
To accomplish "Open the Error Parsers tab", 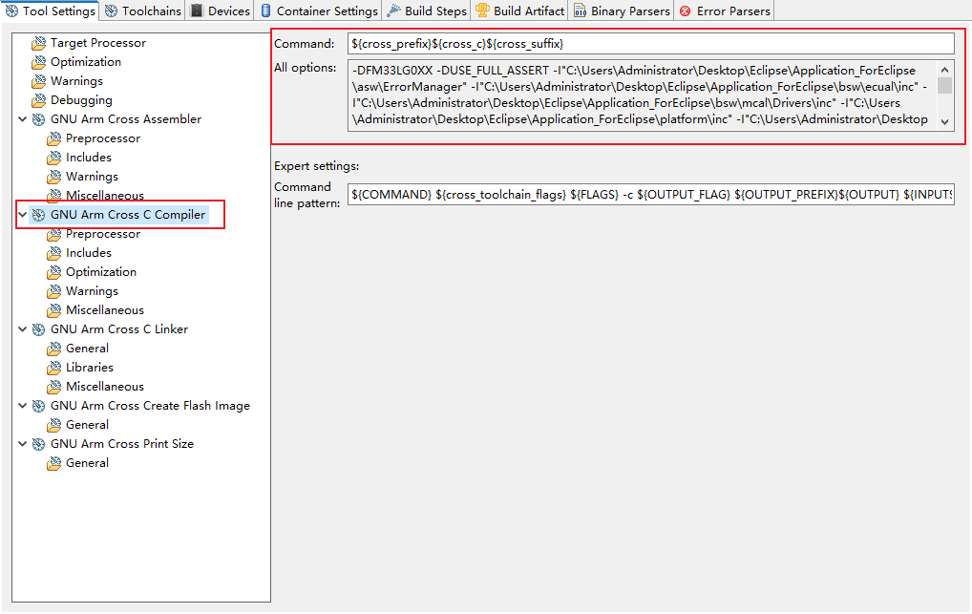I will (x=725, y=11).
